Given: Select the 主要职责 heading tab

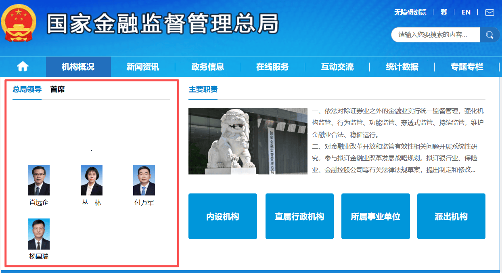Looking at the screenshot, I should tap(203, 89).
